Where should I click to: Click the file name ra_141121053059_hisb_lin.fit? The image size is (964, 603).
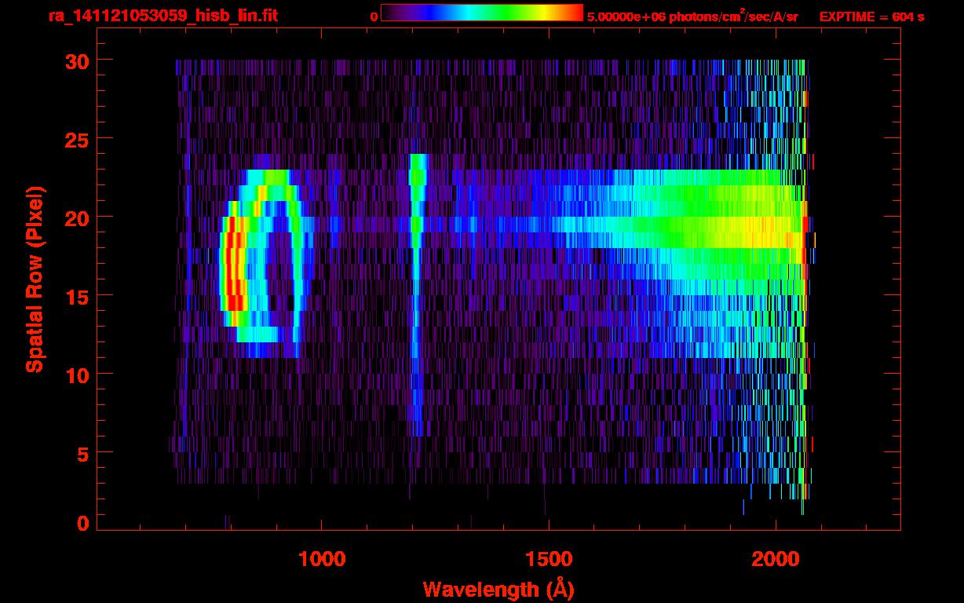162,16
